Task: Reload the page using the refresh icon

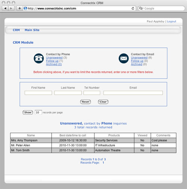Action: click(133, 9)
